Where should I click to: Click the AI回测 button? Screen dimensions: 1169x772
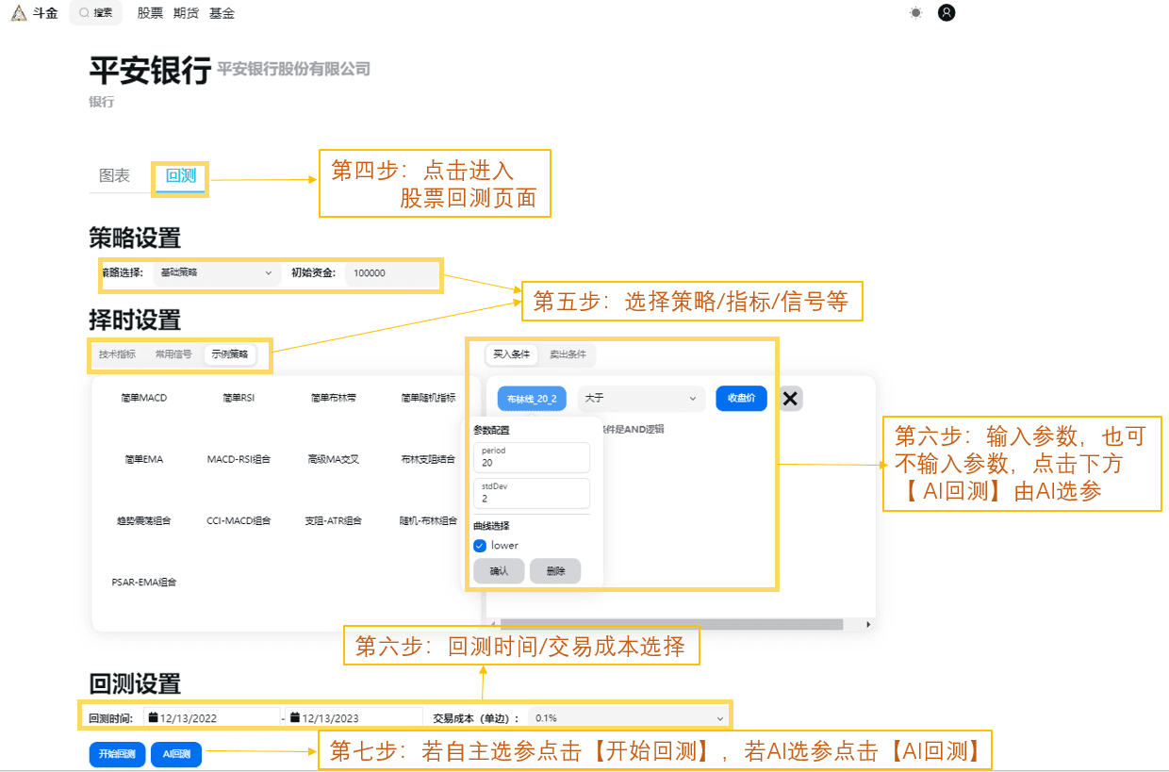(176, 754)
